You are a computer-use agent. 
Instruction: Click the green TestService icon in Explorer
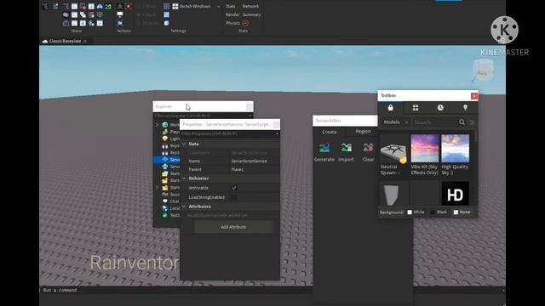pyautogui.click(x=165, y=215)
